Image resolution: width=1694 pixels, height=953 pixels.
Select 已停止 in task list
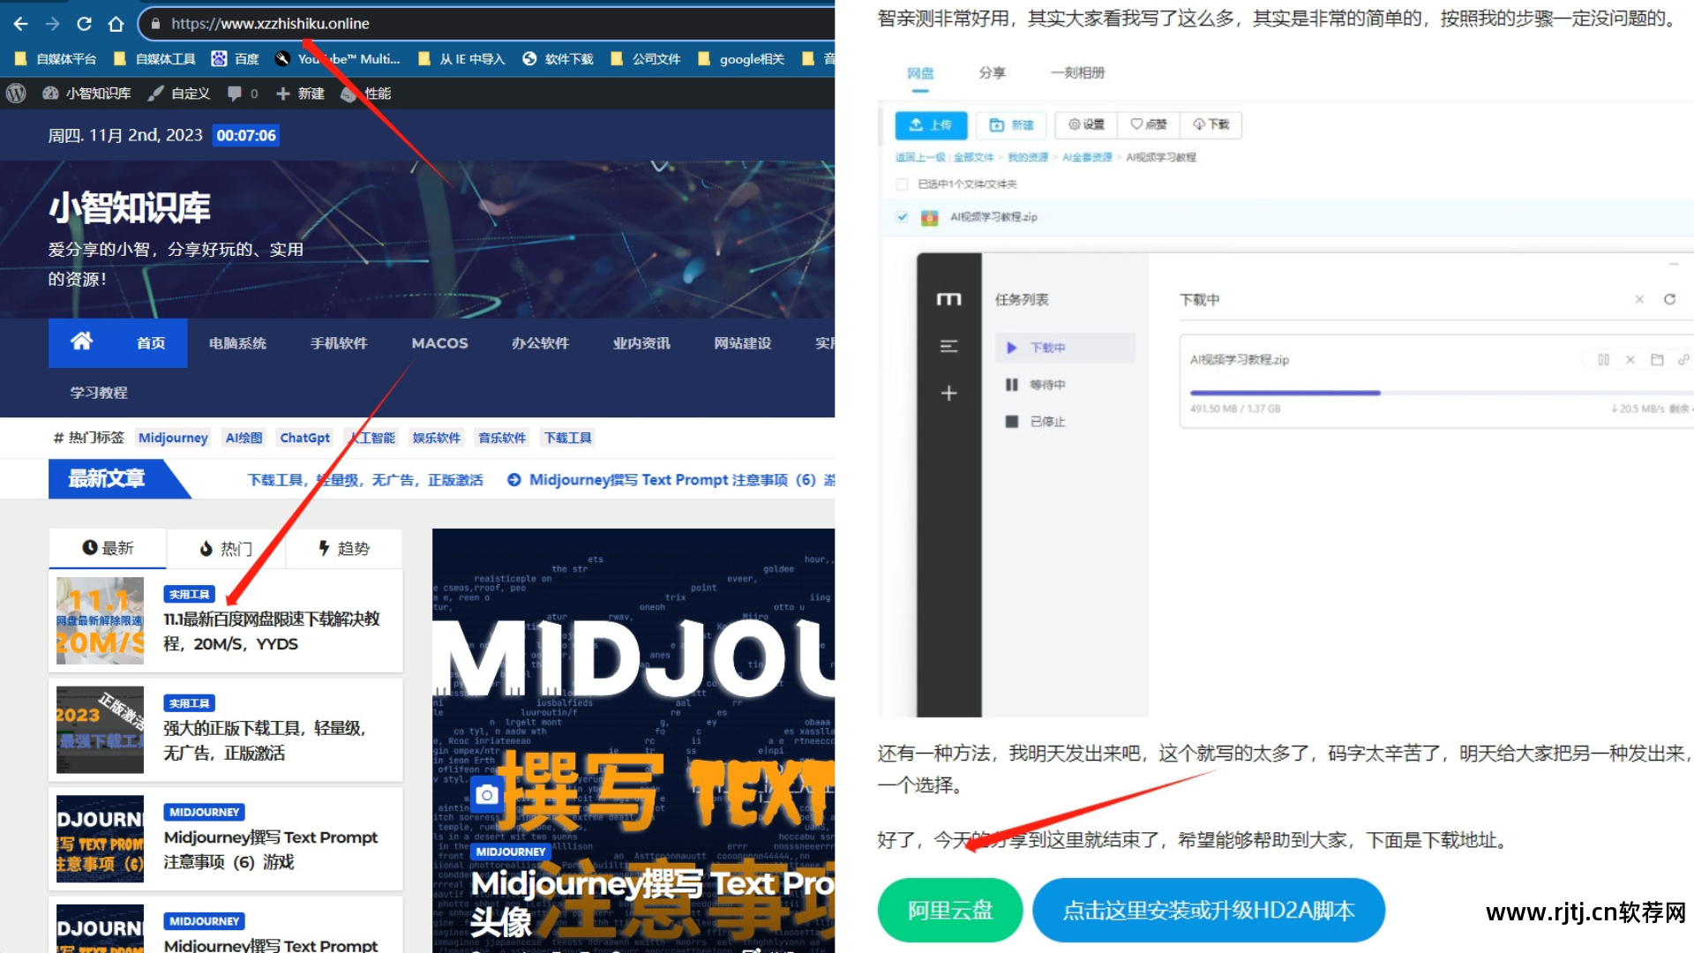1035,422
